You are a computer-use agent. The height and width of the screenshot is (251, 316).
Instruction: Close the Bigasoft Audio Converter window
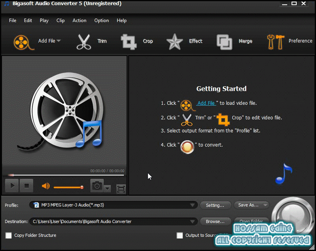[x=304, y=4]
